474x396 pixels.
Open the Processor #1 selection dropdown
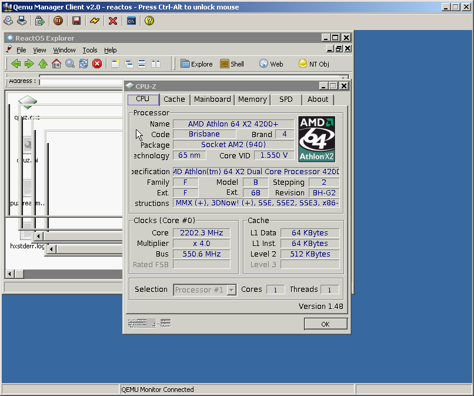pyautogui.click(x=231, y=289)
